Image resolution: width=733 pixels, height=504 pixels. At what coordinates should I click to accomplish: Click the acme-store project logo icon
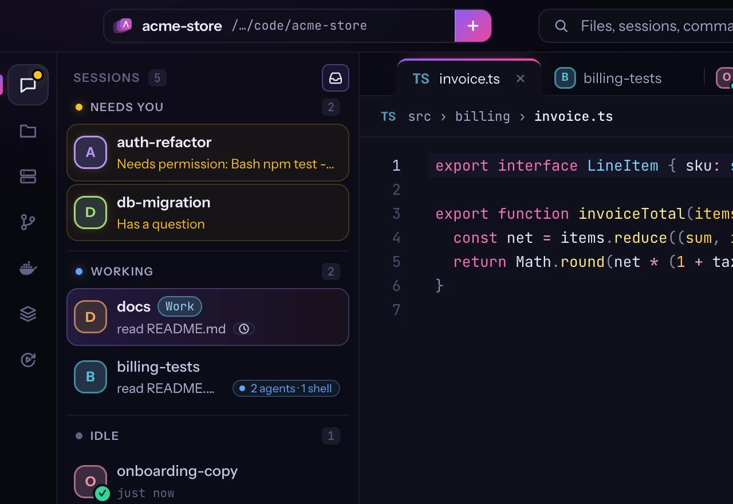click(124, 26)
